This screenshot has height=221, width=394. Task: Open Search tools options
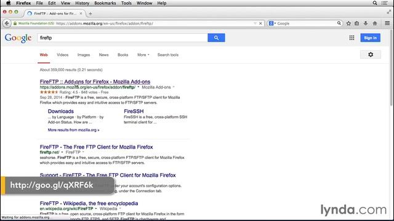[168, 55]
